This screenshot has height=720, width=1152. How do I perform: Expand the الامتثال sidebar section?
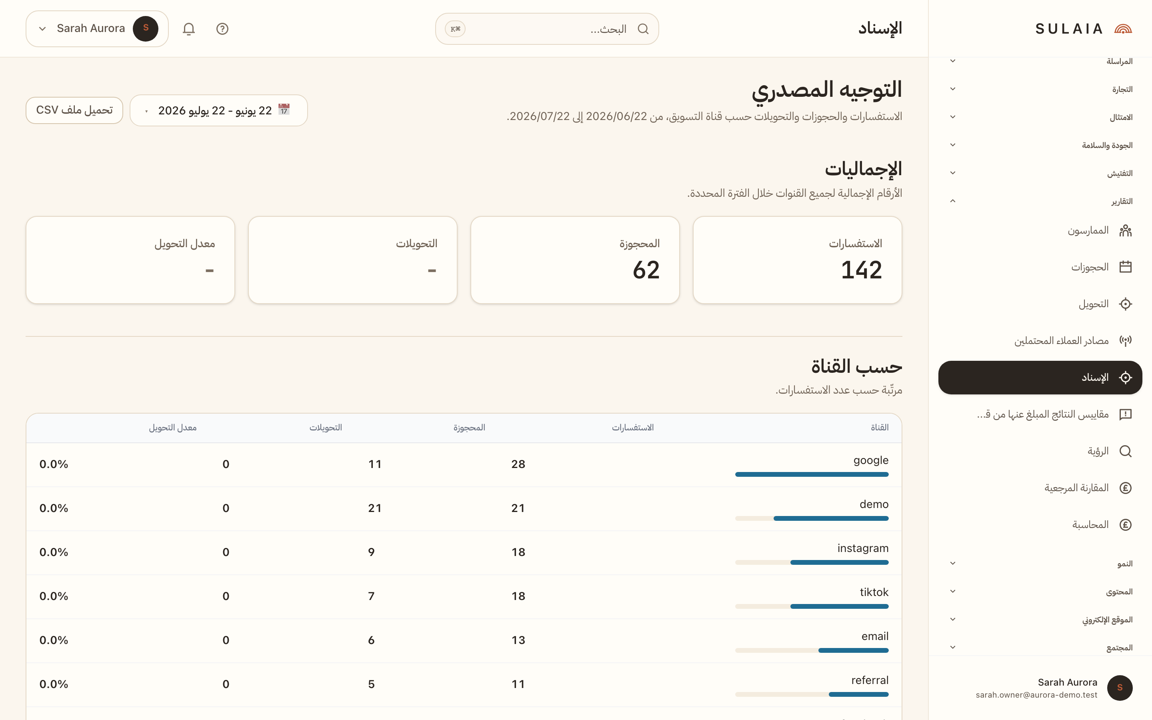(1040, 117)
